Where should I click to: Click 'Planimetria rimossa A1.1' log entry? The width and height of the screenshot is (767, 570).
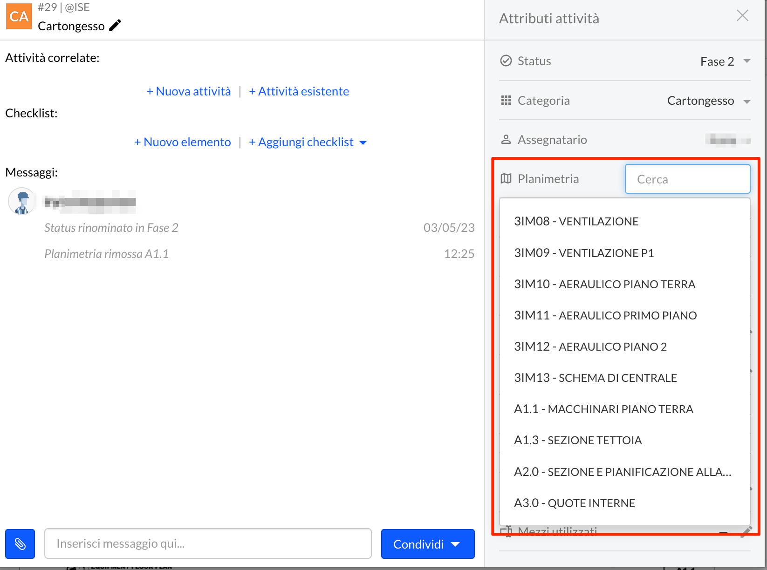(107, 254)
